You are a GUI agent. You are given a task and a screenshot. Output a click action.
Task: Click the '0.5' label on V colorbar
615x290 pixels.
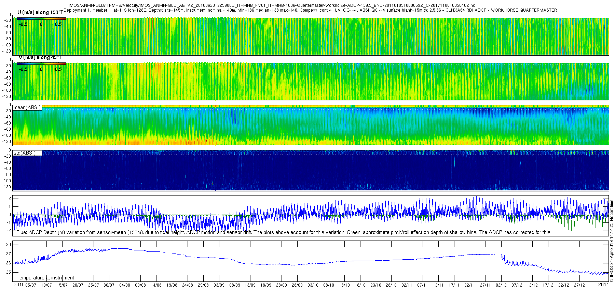[58, 69]
